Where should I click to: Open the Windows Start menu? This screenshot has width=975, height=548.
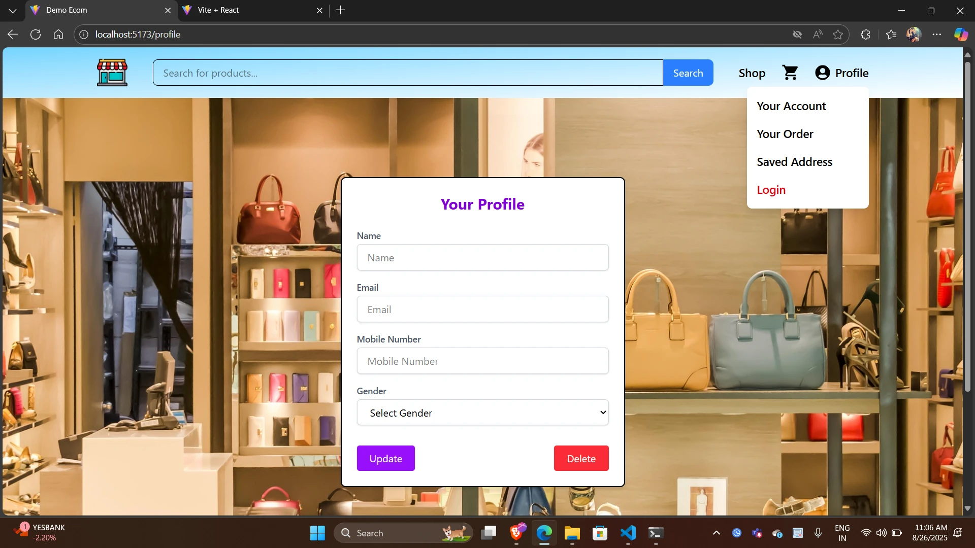(317, 533)
